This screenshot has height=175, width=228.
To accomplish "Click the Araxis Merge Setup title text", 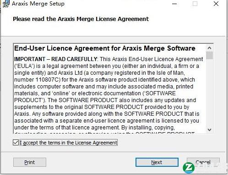I will click(38, 4).
